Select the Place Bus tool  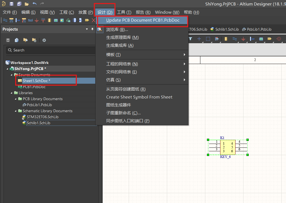tap(11, 20)
